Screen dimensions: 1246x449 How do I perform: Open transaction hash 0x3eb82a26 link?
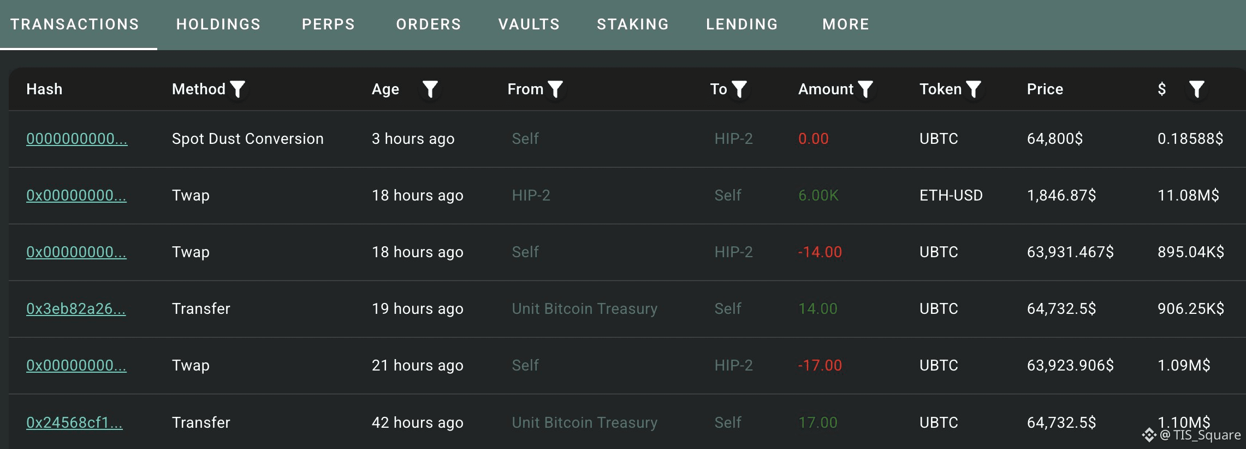[76, 309]
